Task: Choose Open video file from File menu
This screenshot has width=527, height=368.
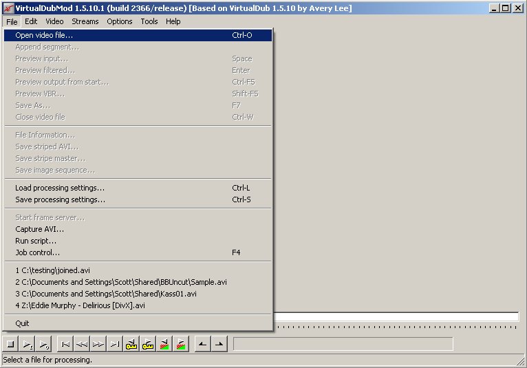Action: click(x=138, y=35)
